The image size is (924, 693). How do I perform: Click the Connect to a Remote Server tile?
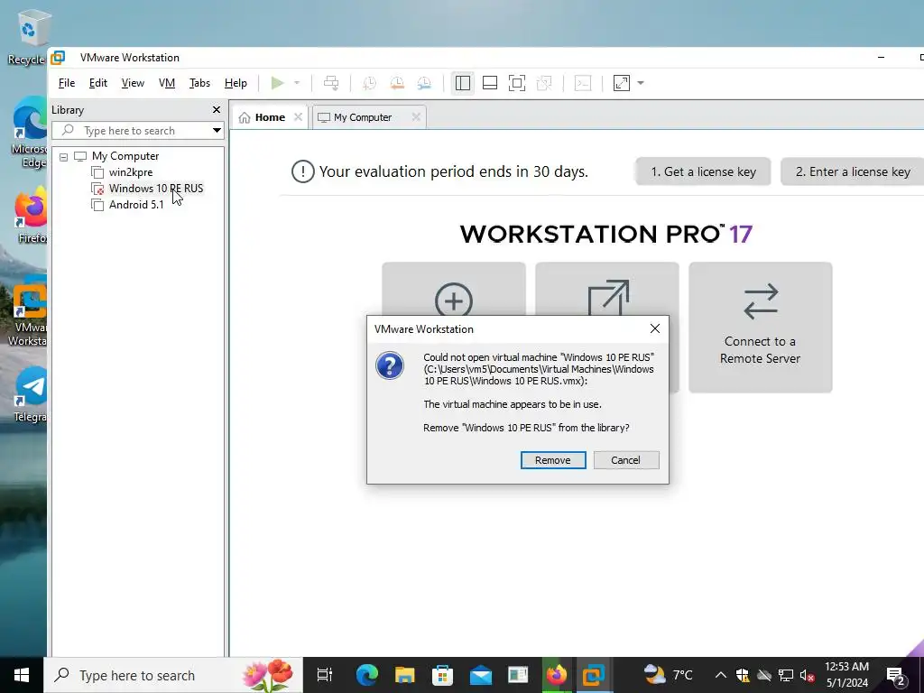coord(760,327)
